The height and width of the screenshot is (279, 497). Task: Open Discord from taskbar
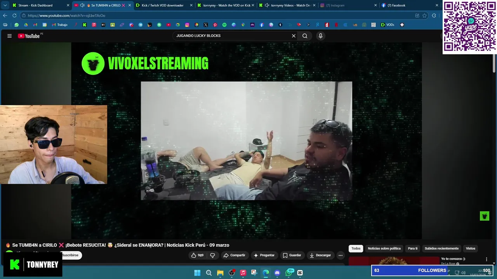tap(277, 273)
